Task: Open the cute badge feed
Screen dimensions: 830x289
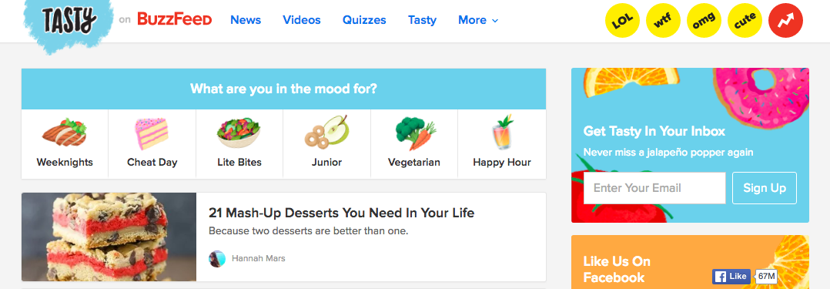Action: [745, 21]
